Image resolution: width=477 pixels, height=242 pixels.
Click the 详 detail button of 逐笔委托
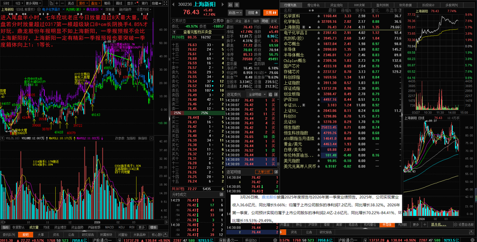click(276, 94)
